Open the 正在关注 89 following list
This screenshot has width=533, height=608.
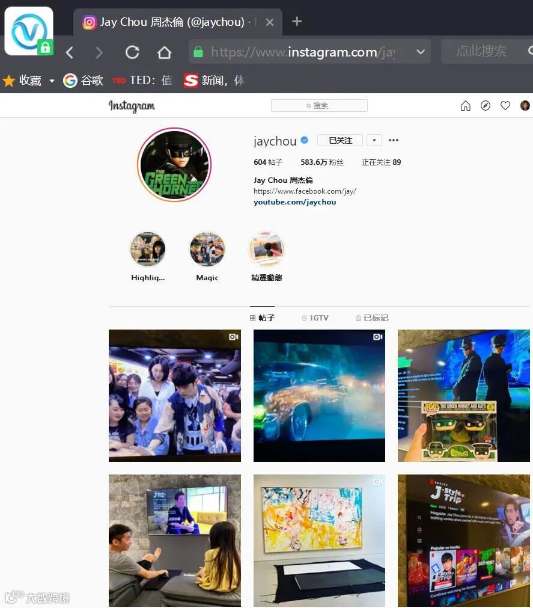pyautogui.click(x=381, y=162)
